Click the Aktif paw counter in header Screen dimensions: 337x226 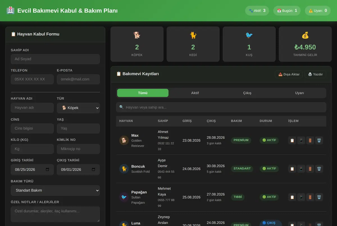[x=257, y=11]
